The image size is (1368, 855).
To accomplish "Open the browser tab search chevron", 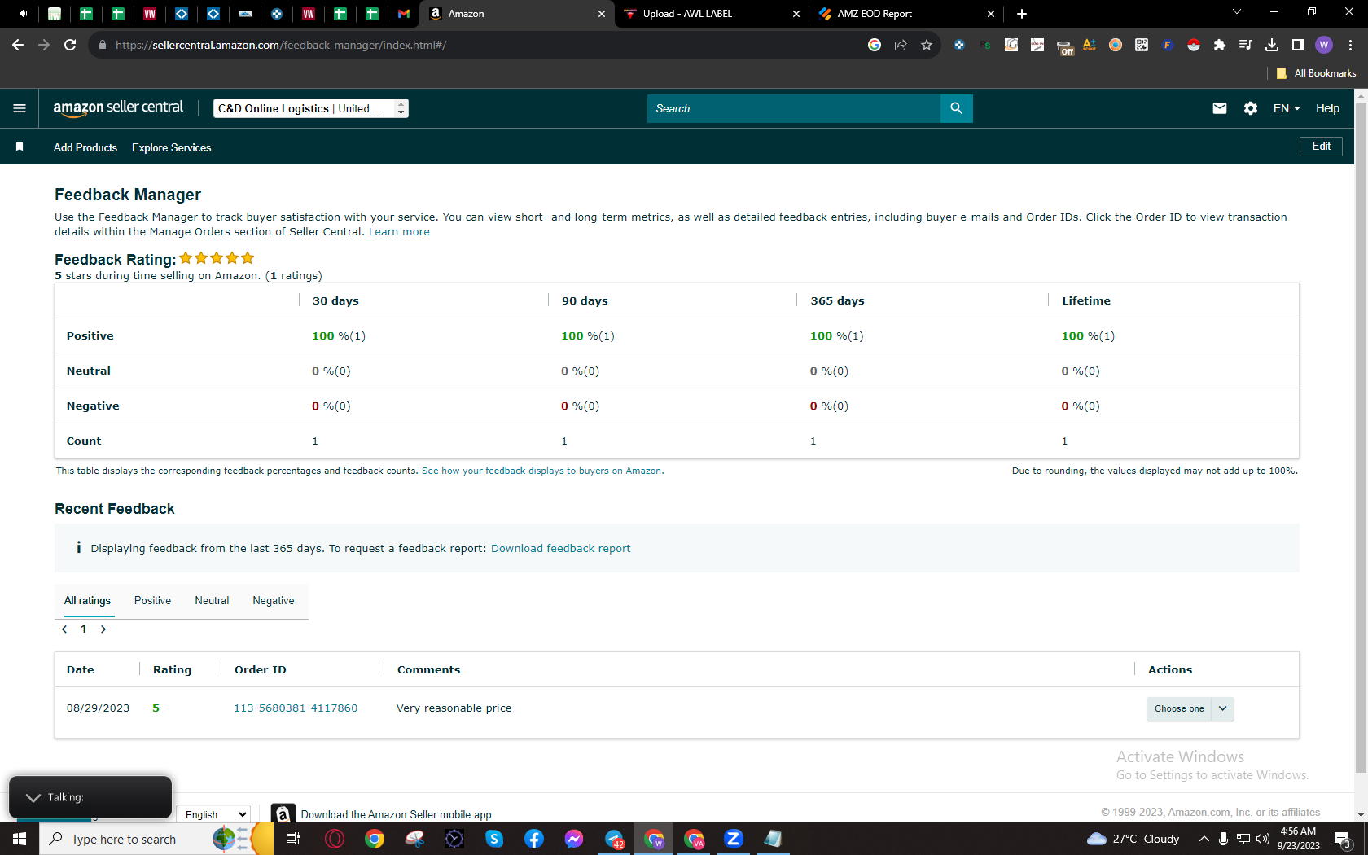I will tap(1236, 12).
